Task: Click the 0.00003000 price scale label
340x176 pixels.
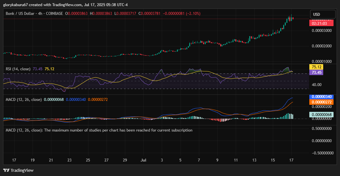Action: coord(321,31)
